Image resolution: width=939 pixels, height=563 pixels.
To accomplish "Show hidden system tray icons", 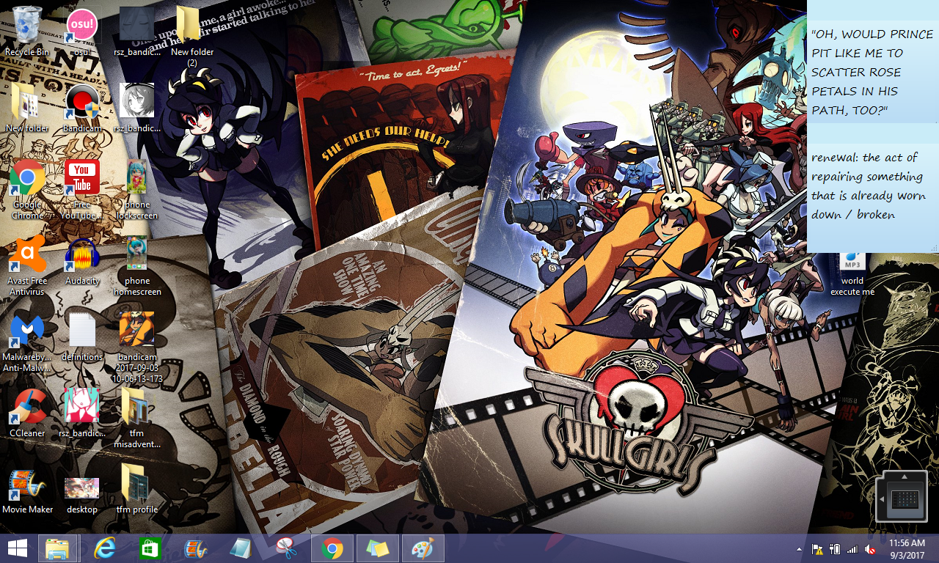I will tap(799, 549).
